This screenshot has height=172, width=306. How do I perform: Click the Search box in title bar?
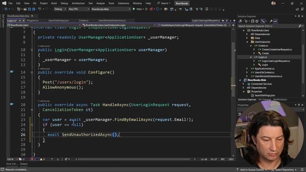coord(164,3)
